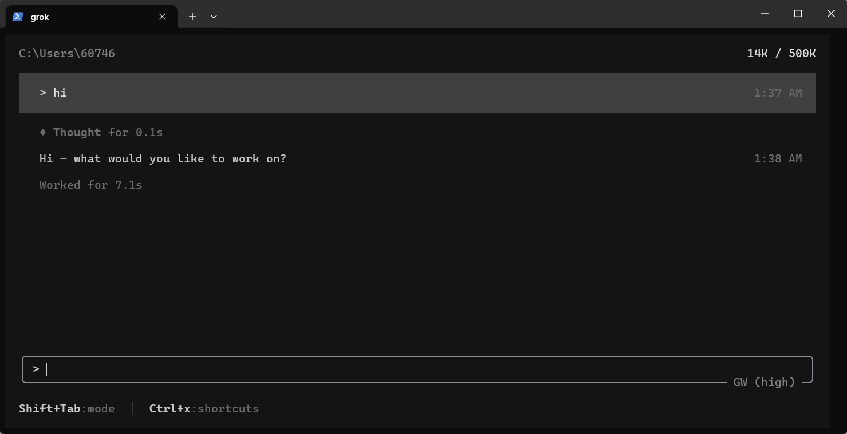Expand the new tab profile dropdown

click(214, 17)
